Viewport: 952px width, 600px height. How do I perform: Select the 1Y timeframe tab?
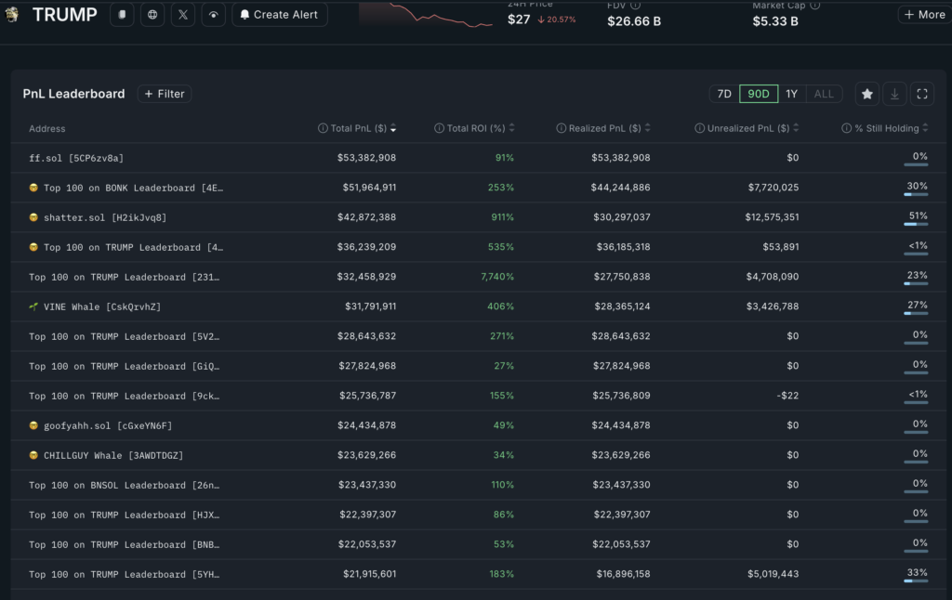(x=791, y=93)
